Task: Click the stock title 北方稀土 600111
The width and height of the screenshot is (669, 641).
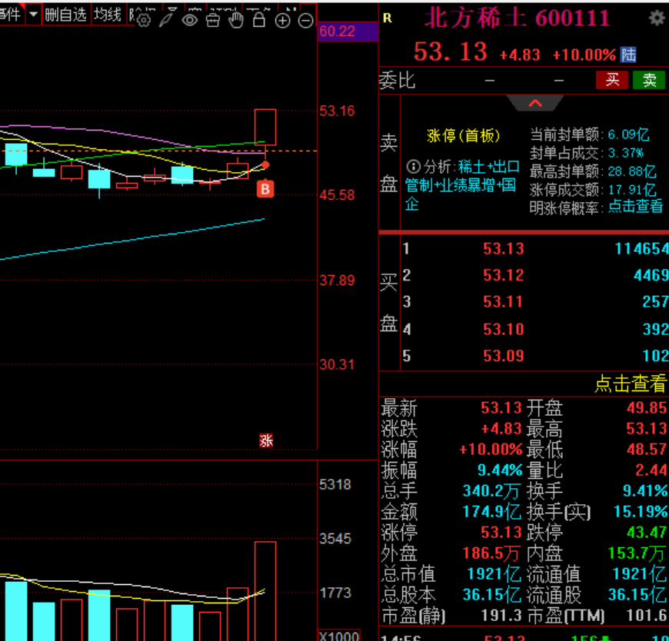Action: [x=517, y=18]
